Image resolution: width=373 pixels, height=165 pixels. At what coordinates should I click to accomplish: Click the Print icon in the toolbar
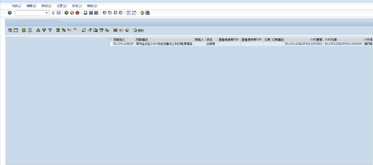pos(86,13)
